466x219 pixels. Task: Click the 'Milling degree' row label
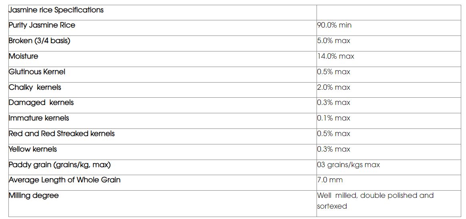[x=34, y=195]
